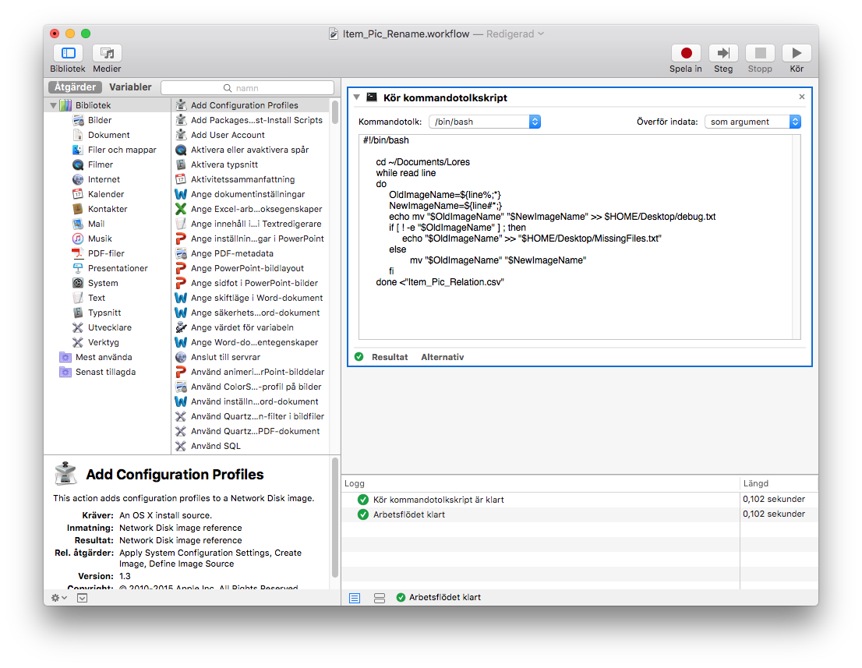Open the Kommandotolk /bin/bash dropdown
This screenshot has height=668, width=862.
[x=484, y=122]
